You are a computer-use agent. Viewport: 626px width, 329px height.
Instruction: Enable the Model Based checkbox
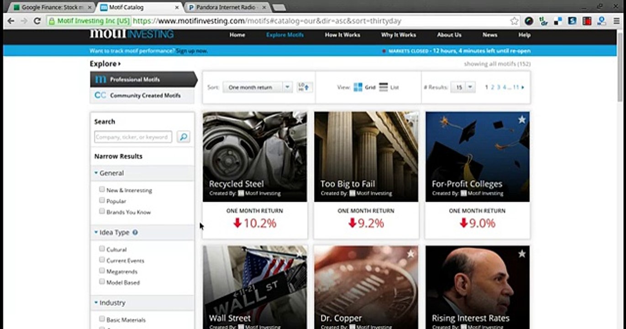[102, 281]
